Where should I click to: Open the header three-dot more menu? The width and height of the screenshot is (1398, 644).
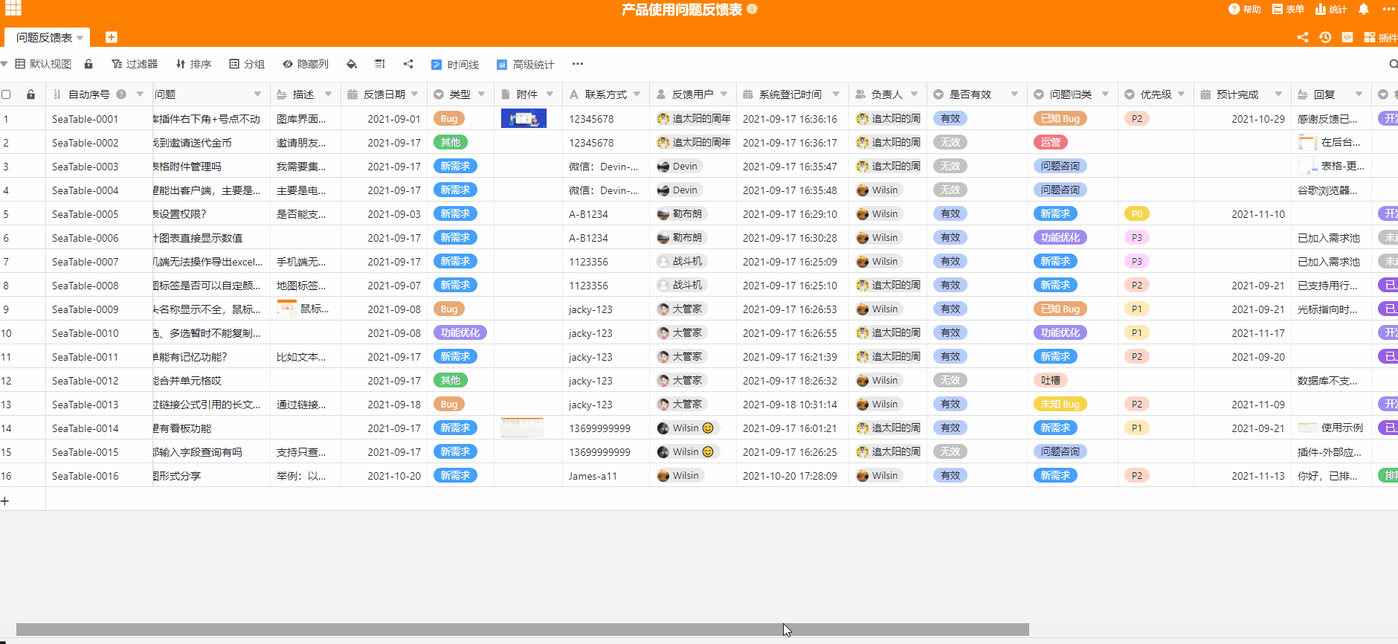(1388, 9)
